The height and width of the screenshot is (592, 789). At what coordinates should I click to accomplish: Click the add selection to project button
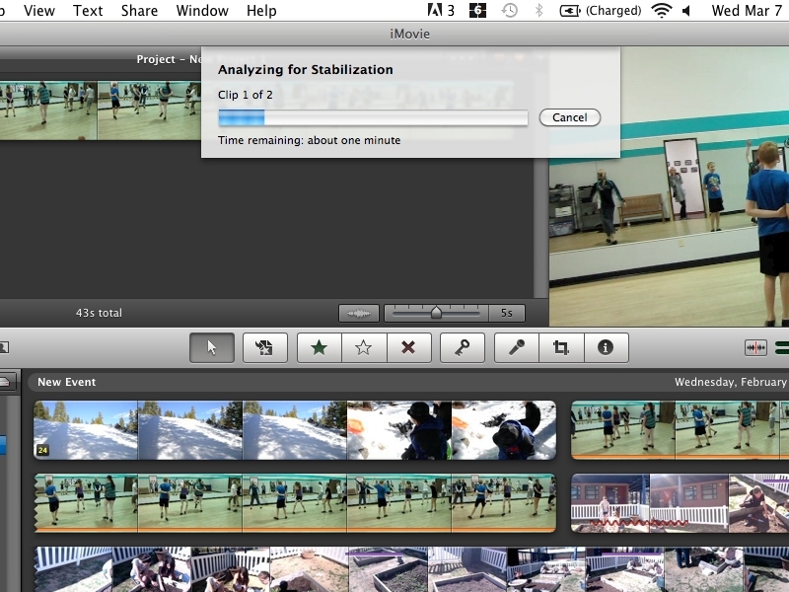click(264, 347)
